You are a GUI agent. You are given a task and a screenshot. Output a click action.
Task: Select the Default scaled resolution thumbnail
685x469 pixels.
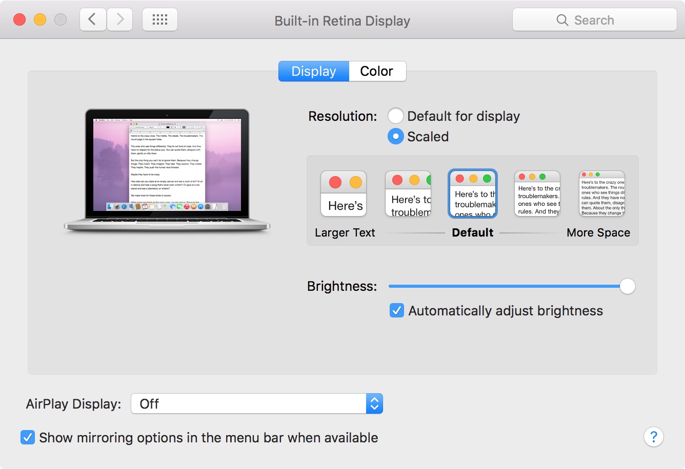473,194
